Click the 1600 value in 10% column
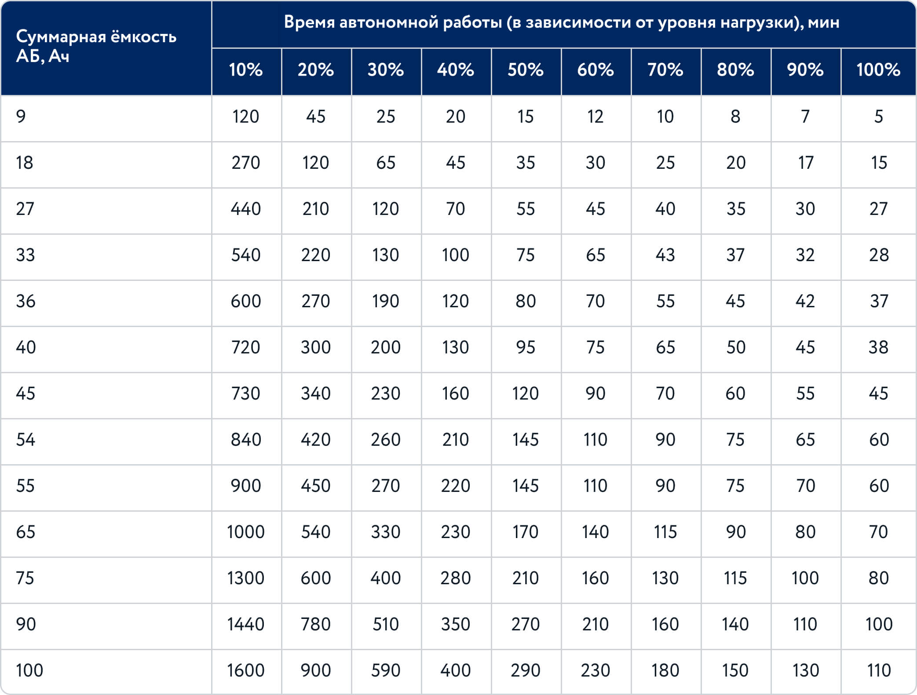 pyautogui.click(x=246, y=670)
